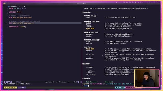Click the '--info' option

89,73
